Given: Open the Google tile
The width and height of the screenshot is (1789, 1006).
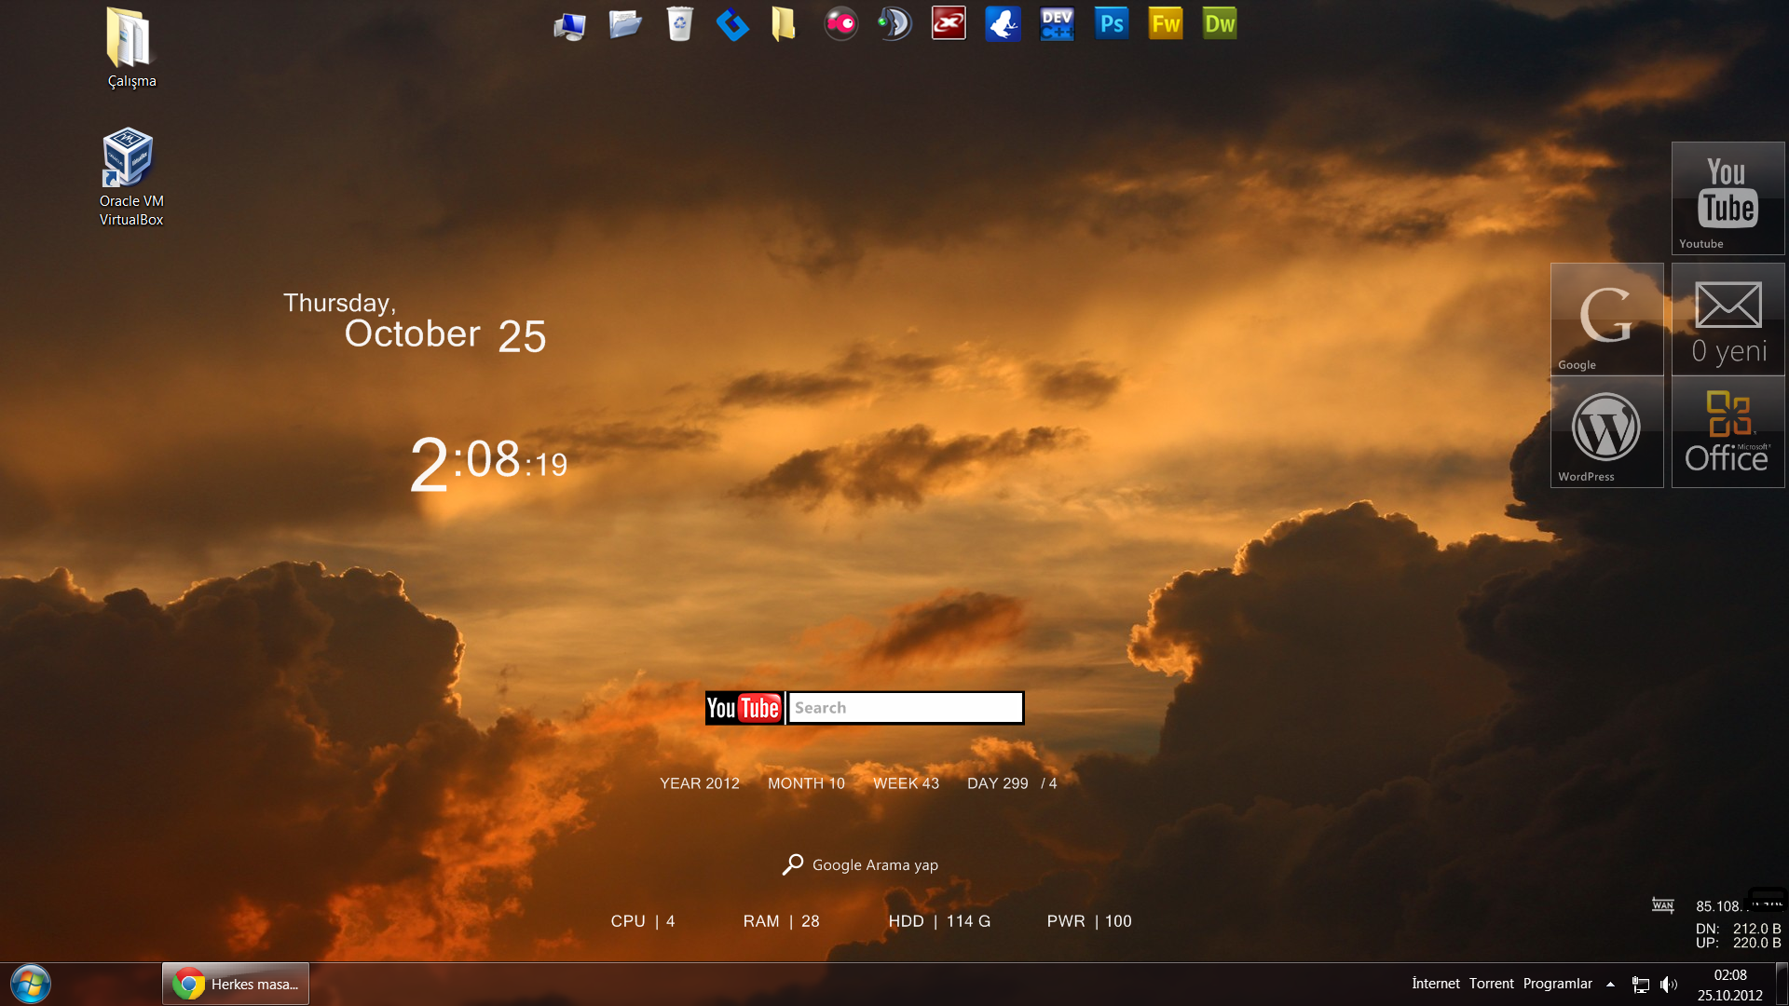Looking at the screenshot, I should tap(1606, 319).
